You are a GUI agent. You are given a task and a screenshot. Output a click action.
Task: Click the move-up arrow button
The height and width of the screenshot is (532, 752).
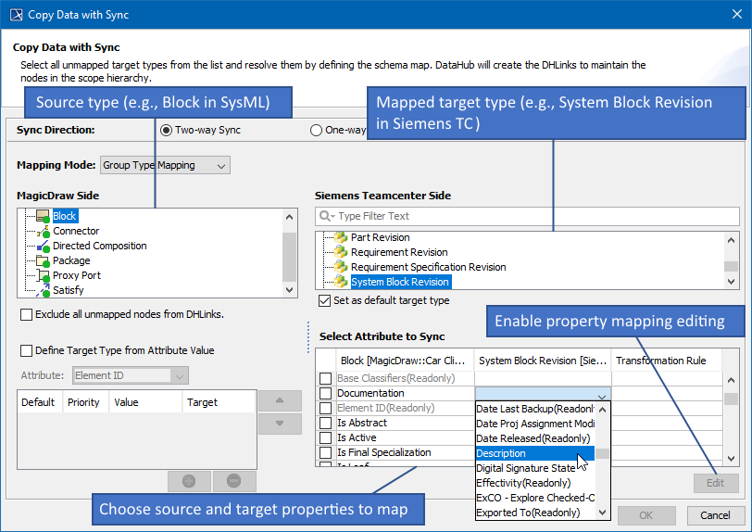coord(280,400)
